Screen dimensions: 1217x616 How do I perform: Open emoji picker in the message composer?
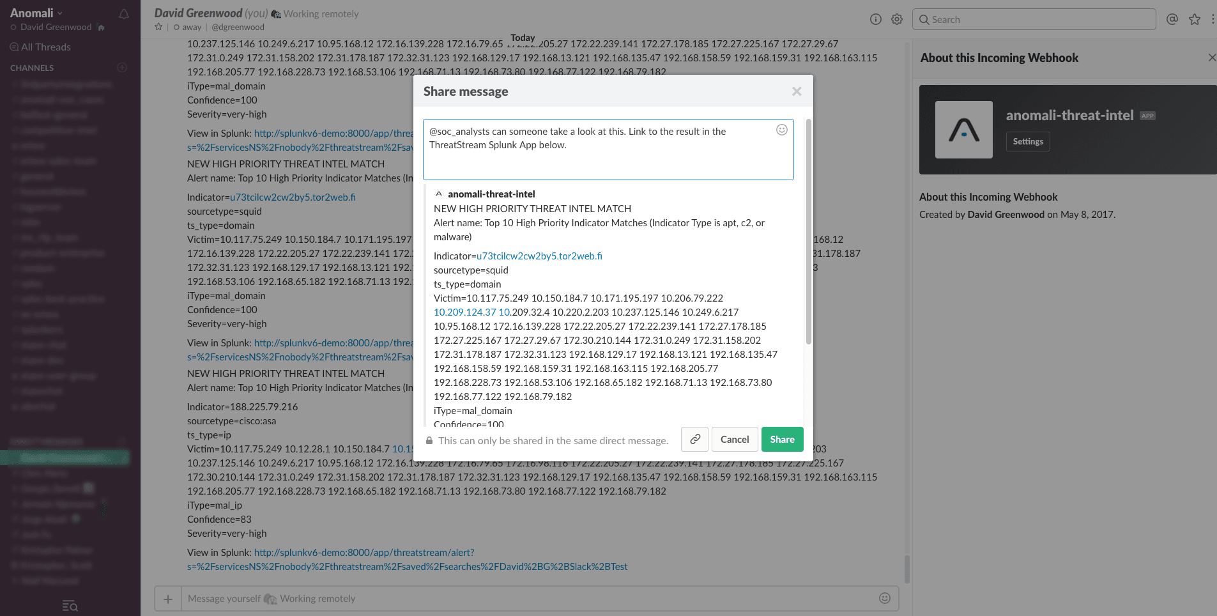click(884, 598)
